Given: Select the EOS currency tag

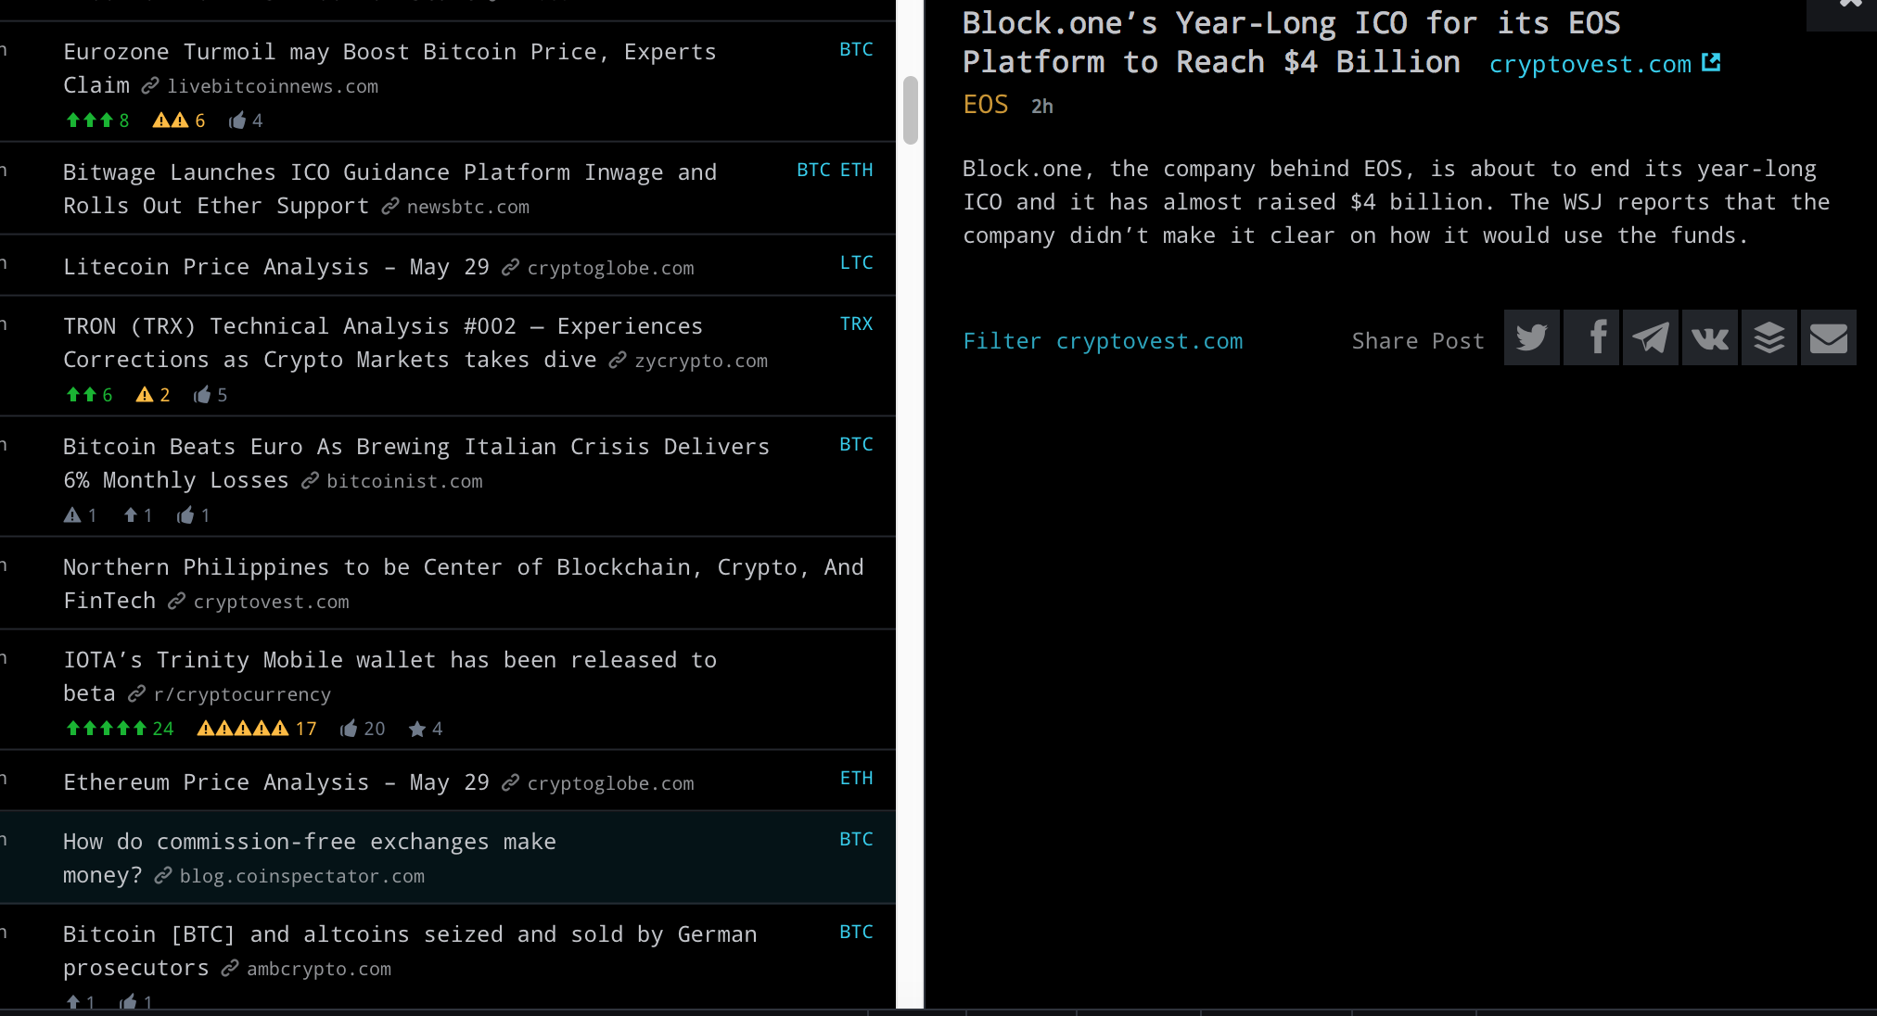Looking at the screenshot, I should click(x=985, y=105).
